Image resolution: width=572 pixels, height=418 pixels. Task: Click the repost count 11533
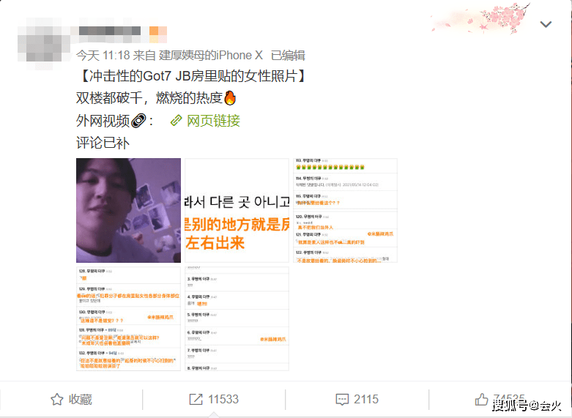[x=223, y=400]
